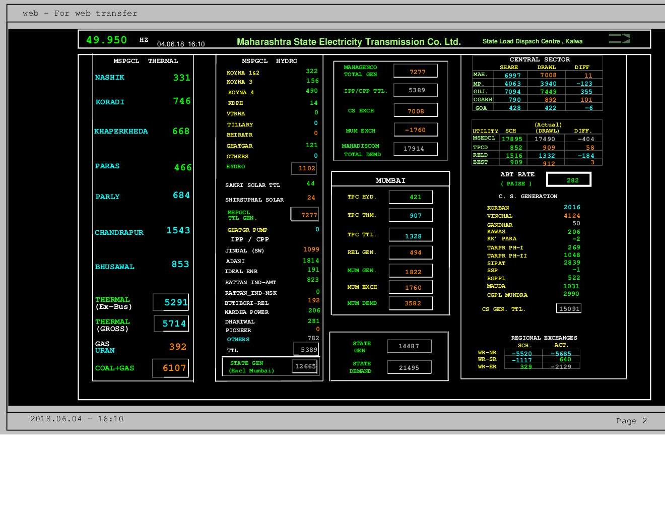Select BHUSAWAL value 853

(x=180, y=264)
